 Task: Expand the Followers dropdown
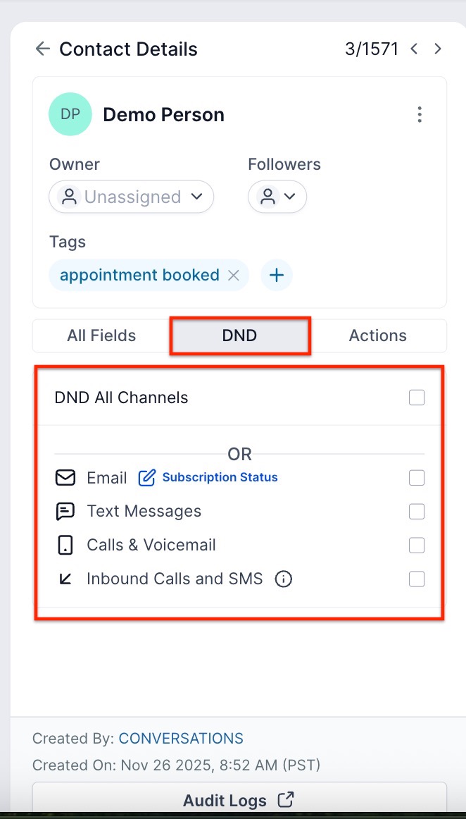pyautogui.click(x=277, y=197)
